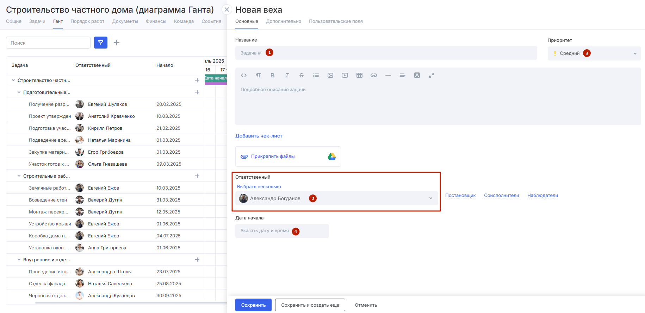
Task: Click the Дата начала date field
Action: 282,231
